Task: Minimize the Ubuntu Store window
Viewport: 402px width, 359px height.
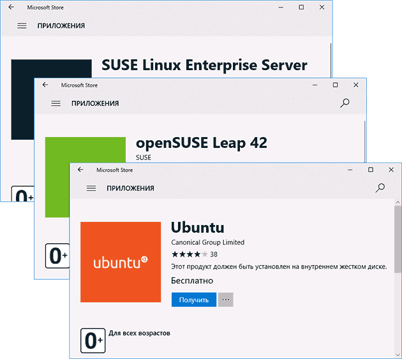Action: point(350,170)
